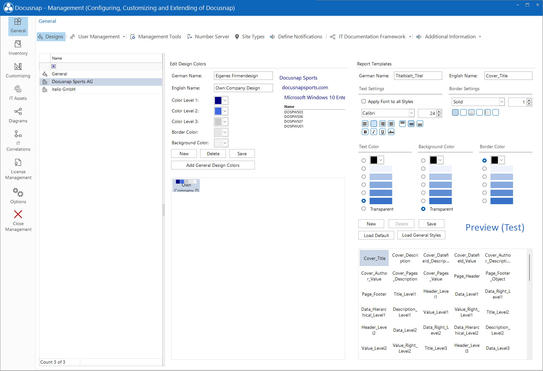Screen dimensions: 543x371
Task: Select black radio under Text Color
Action: [364, 160]
